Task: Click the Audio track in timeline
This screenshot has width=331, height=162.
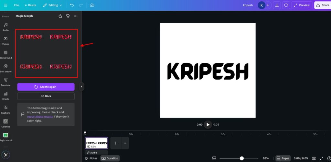Action: pos(97,153)
